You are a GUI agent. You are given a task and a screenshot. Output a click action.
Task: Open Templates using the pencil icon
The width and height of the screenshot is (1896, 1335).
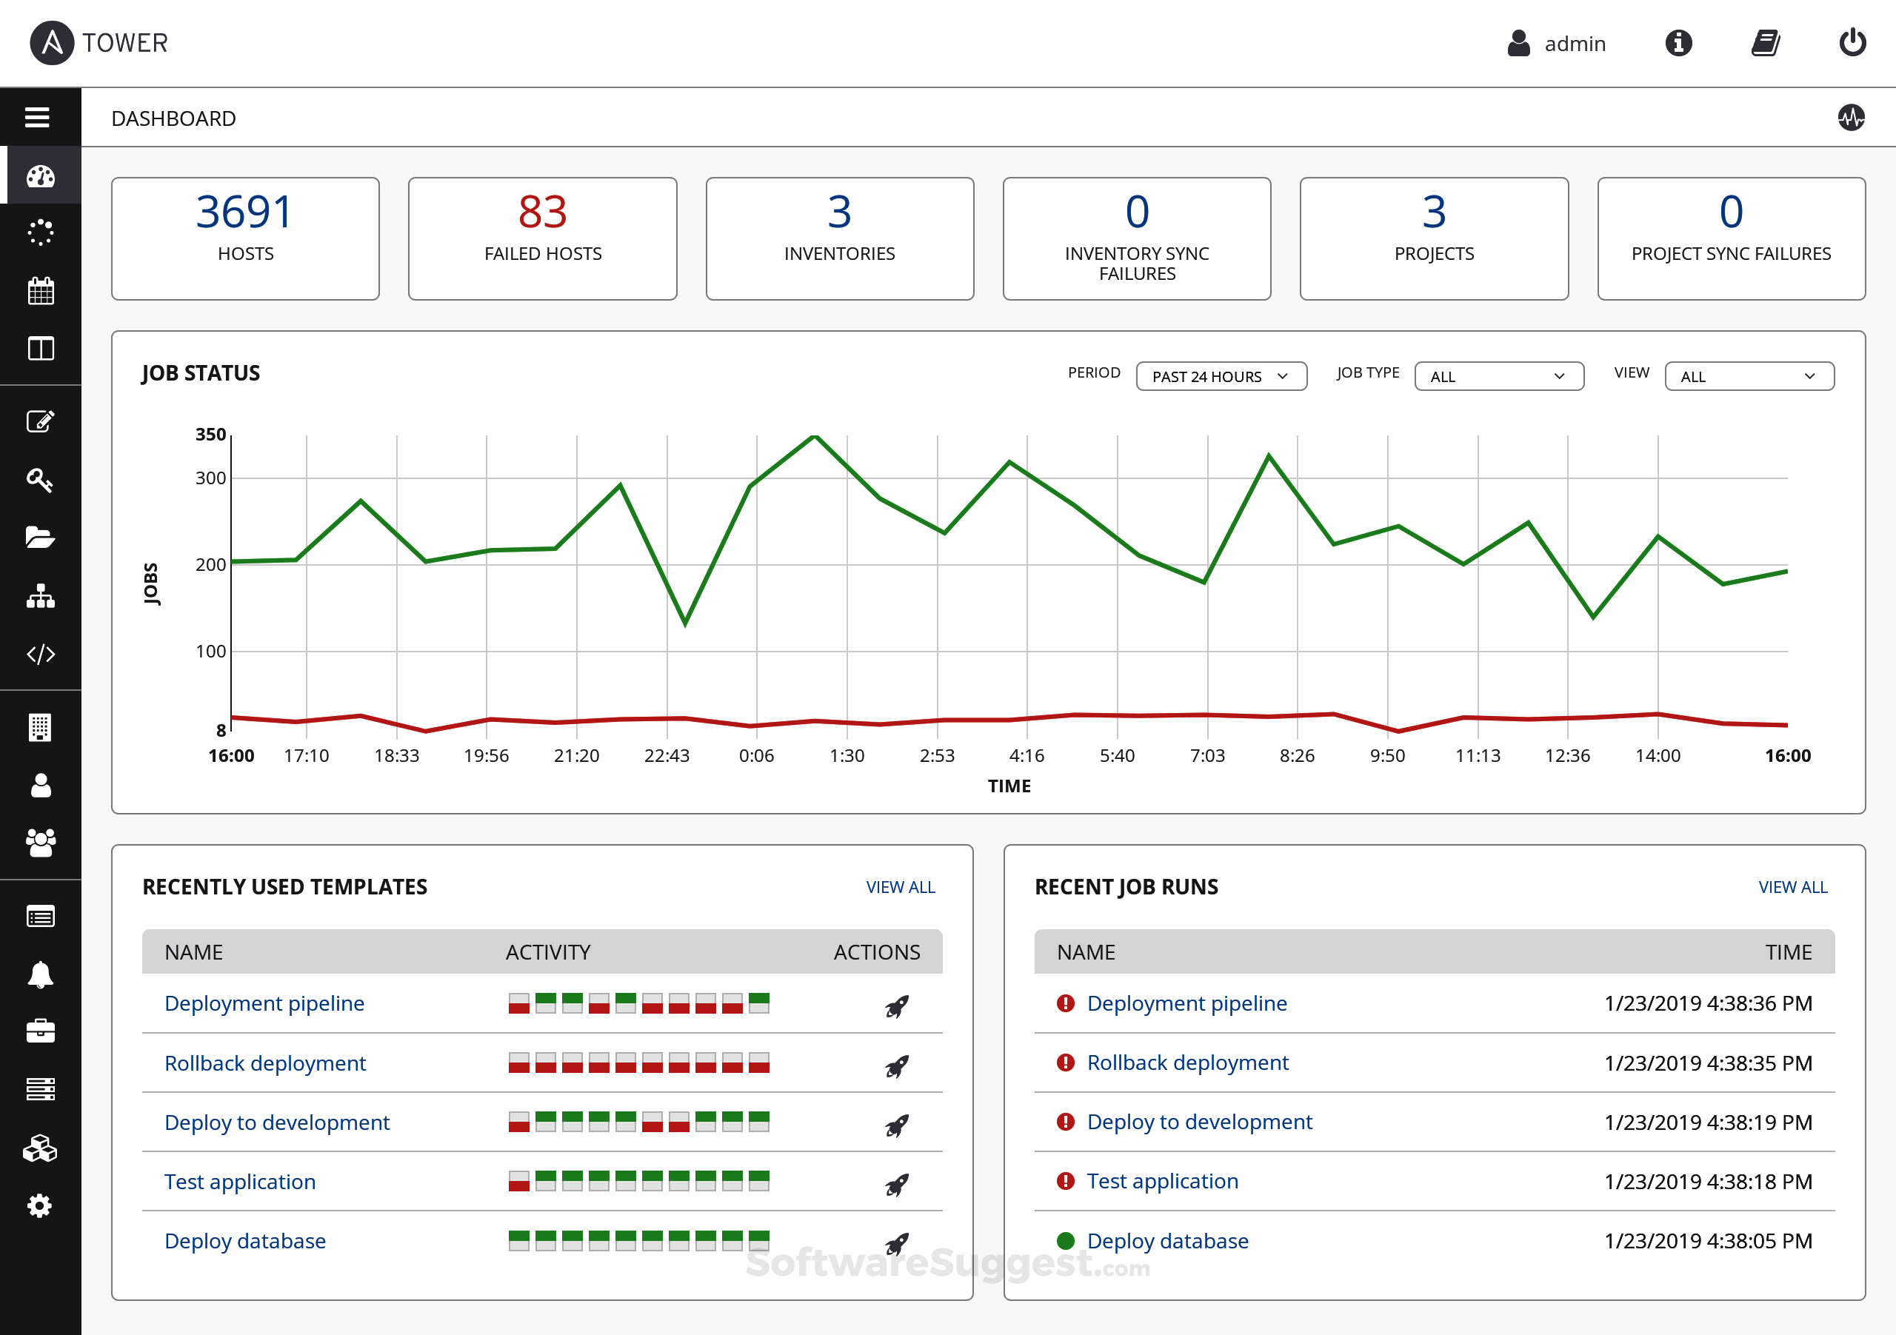(x=41, y=422)
